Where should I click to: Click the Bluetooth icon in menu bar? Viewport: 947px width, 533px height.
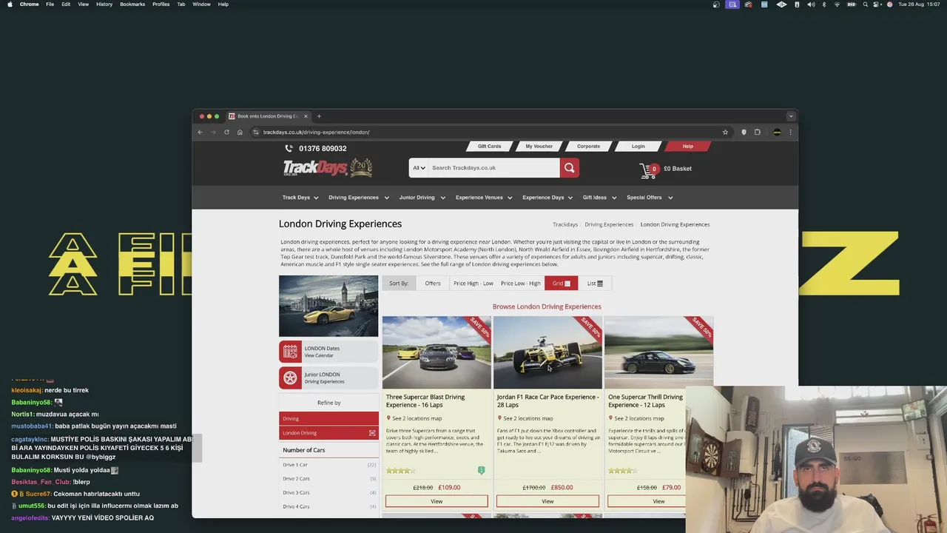pyautogui.click(x=824, y=4)
